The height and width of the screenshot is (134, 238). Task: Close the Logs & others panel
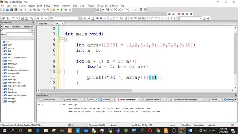[x=236, y=95]
